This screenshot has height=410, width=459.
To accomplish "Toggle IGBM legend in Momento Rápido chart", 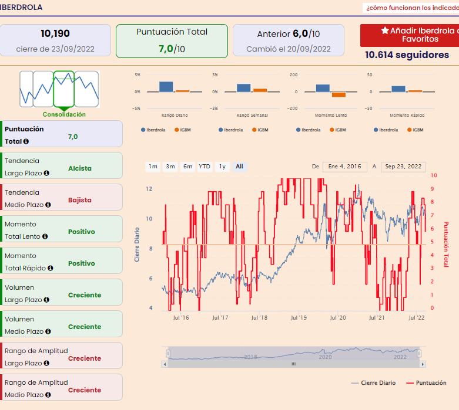I will 416,130.
